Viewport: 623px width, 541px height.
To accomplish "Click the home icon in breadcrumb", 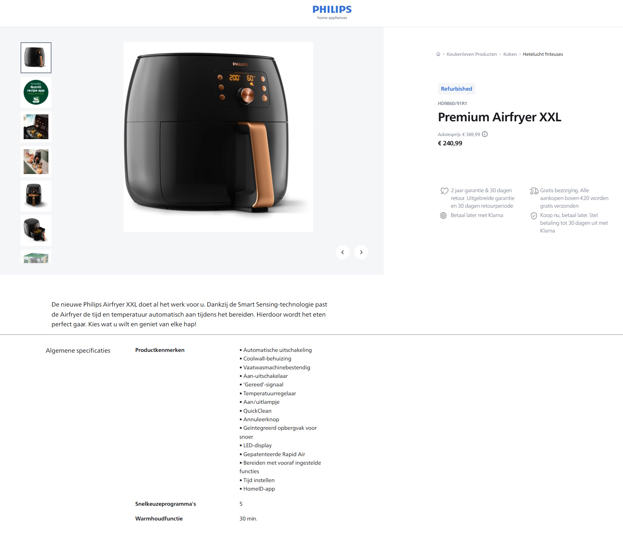I will (438, 54).
